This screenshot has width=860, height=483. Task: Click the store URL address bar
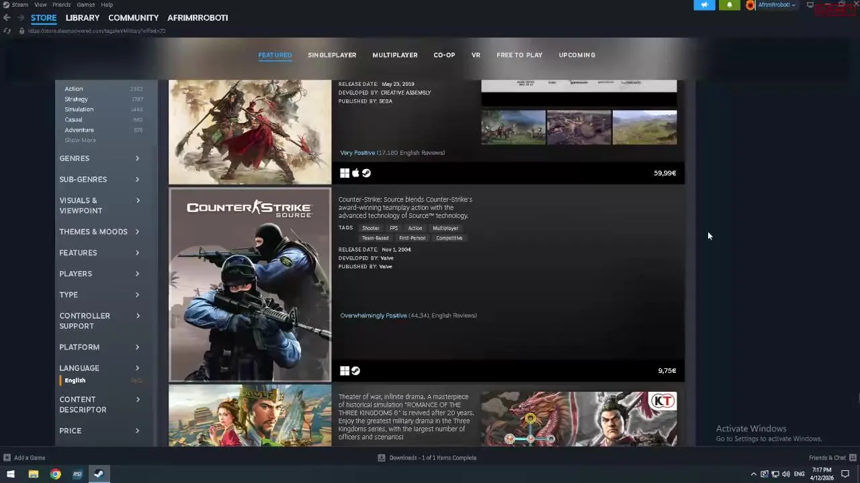tap(97, 31)
